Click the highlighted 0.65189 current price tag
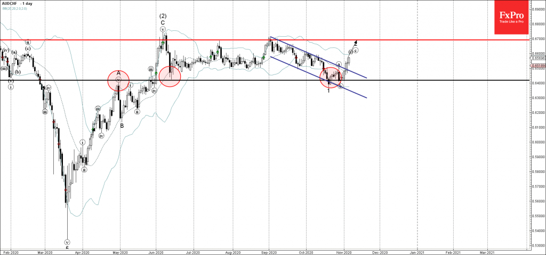 [x=537, y=65]
